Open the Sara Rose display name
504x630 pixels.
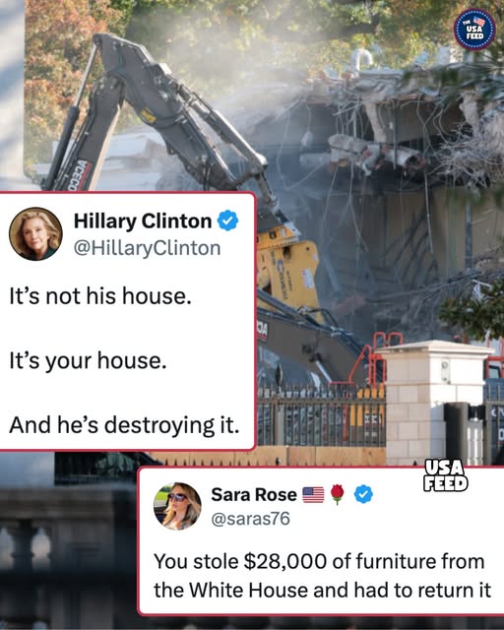[254, 494]
